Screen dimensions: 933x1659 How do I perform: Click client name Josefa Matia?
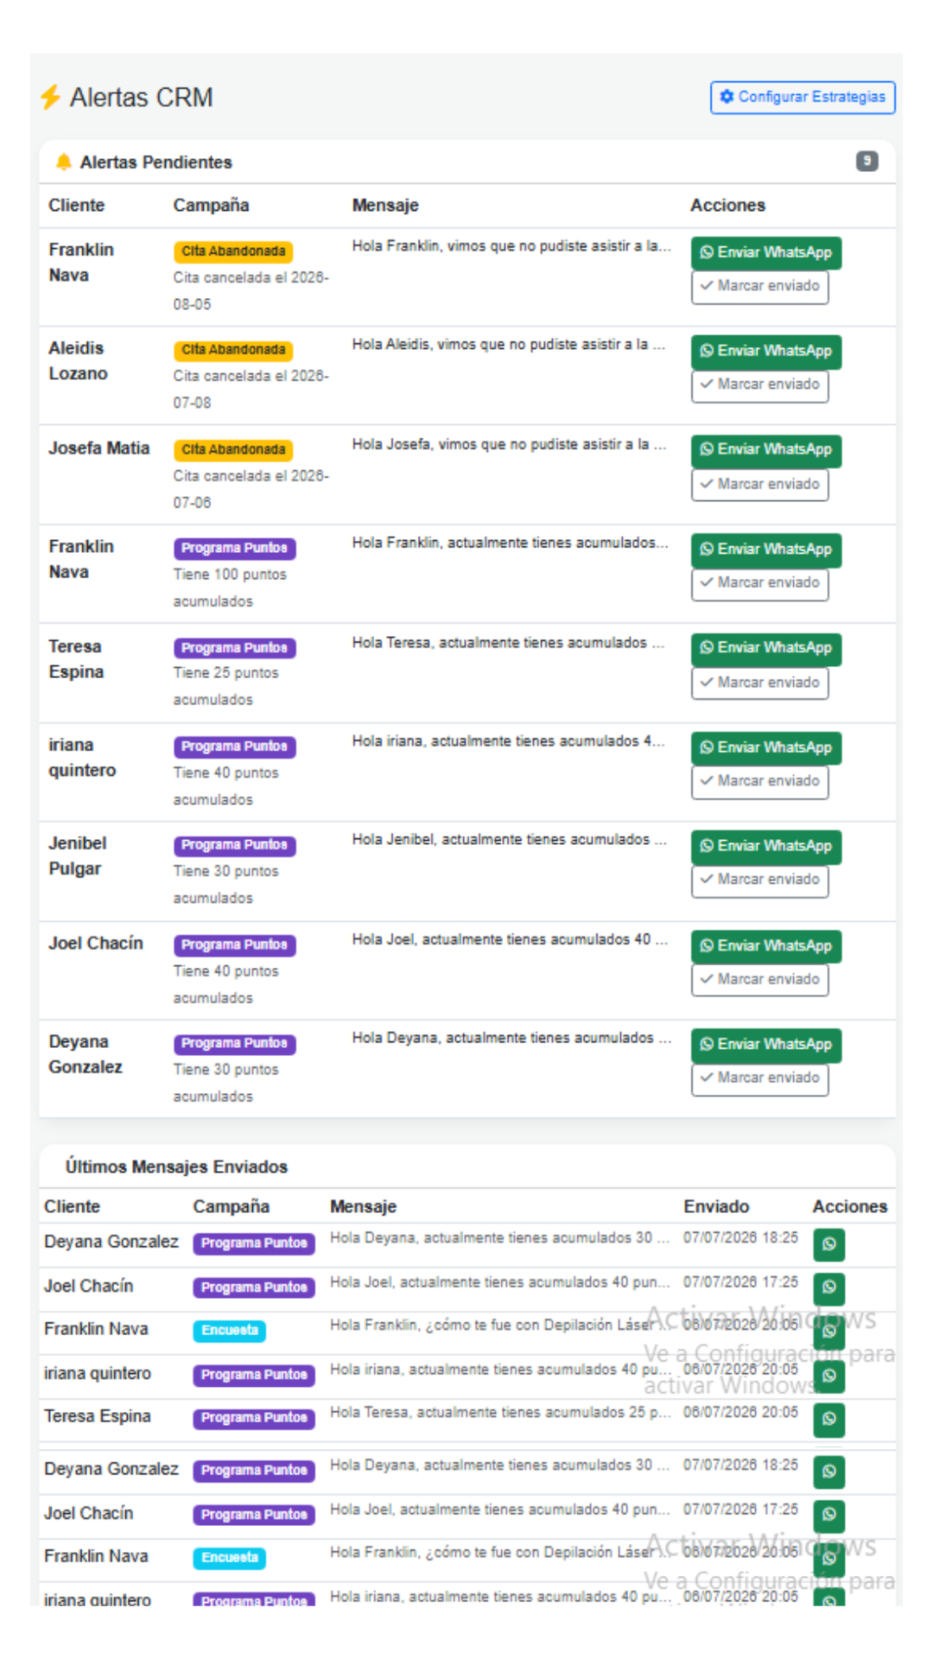tap(98, 448)
